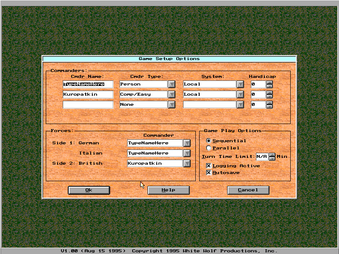Click the Turn Time Limit N/A field

click(262, 157)
